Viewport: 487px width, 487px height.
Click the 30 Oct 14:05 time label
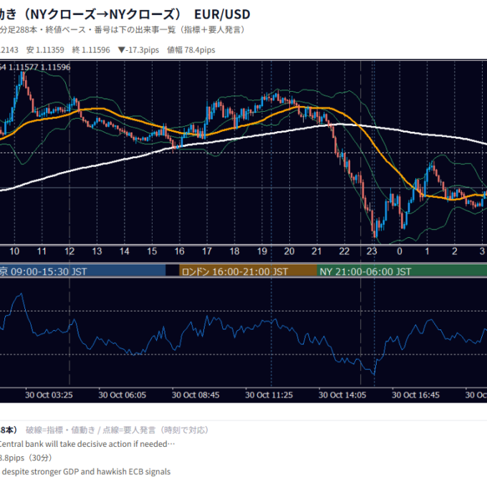(x=342, y=395)
